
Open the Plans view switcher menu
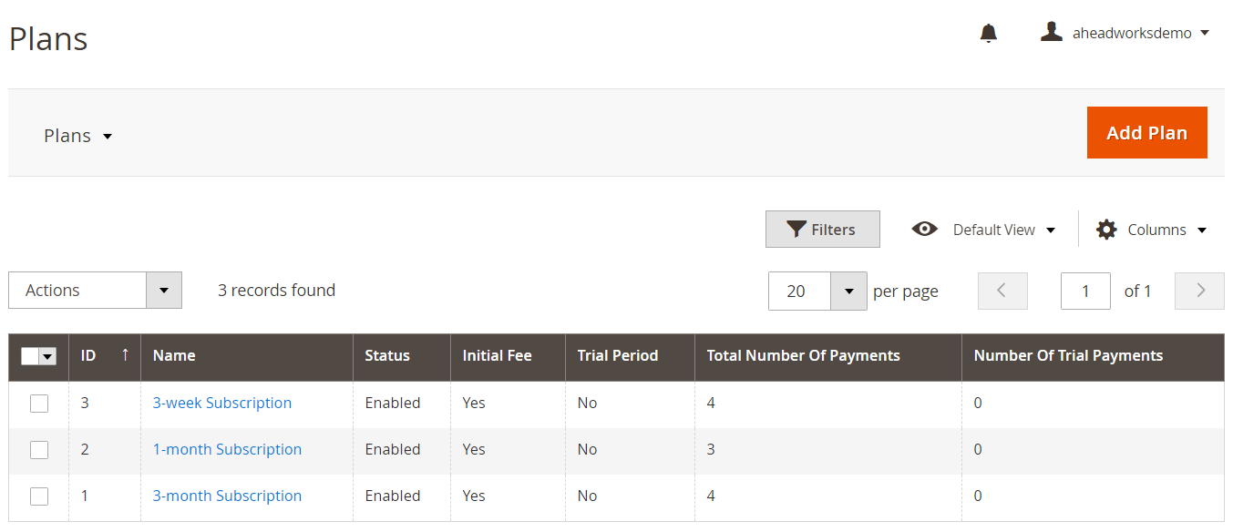click(78, 136)
